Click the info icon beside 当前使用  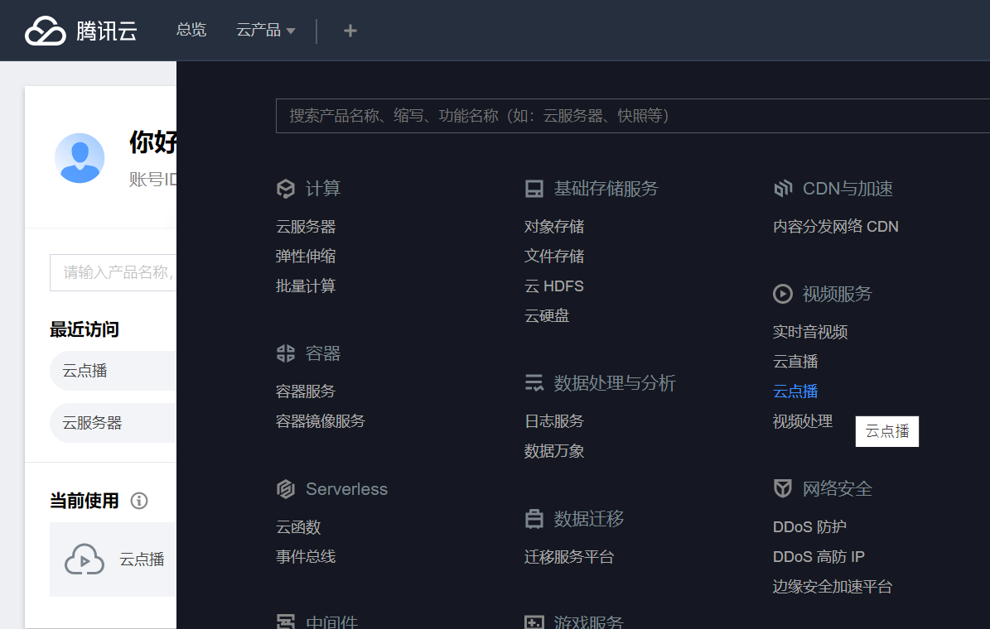click(139, 501)
